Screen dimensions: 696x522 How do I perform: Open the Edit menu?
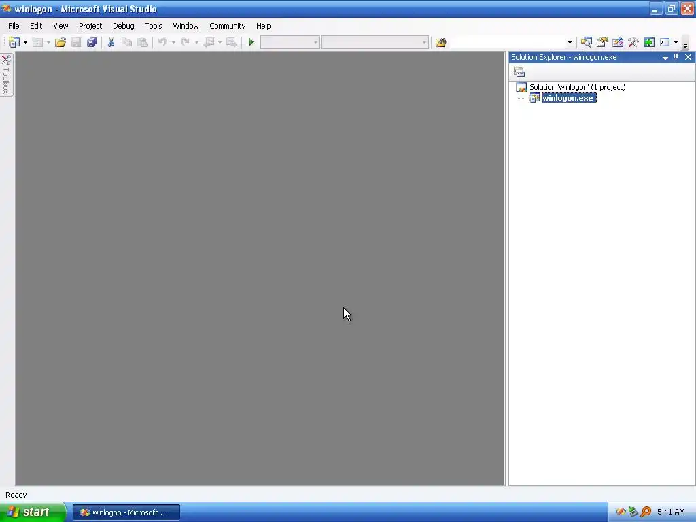tap(36, 26)
